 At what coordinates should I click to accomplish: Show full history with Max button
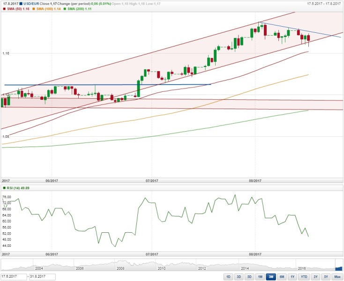pyautogui.click(x=337, y=277)
